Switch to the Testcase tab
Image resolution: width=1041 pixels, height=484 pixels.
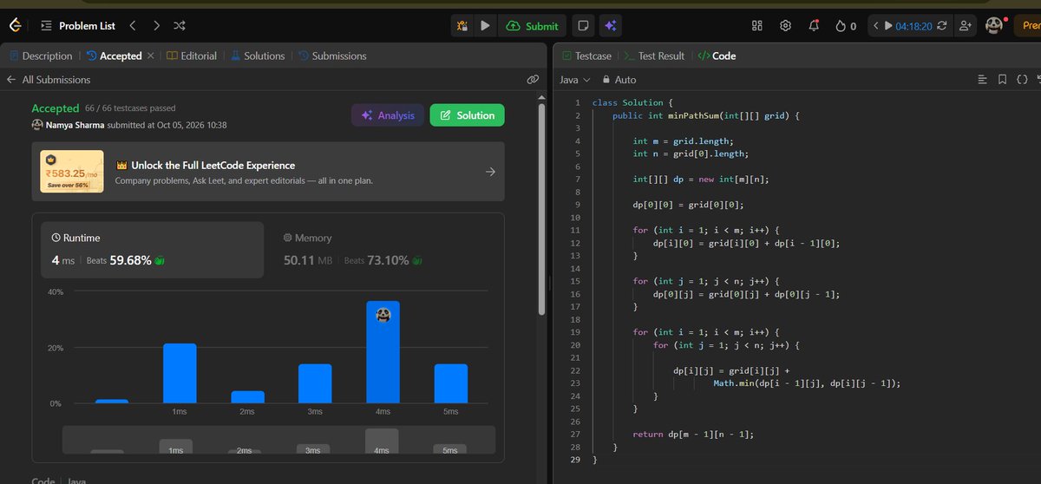[586, 56]
